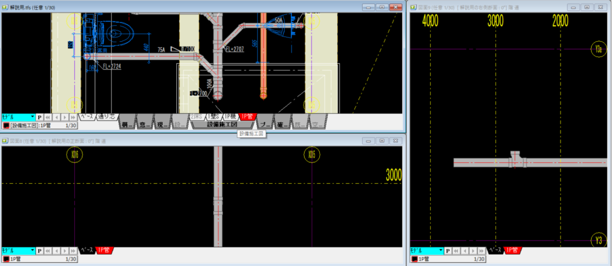Go to previous sheet in 図面8 window

pos(57,251)
